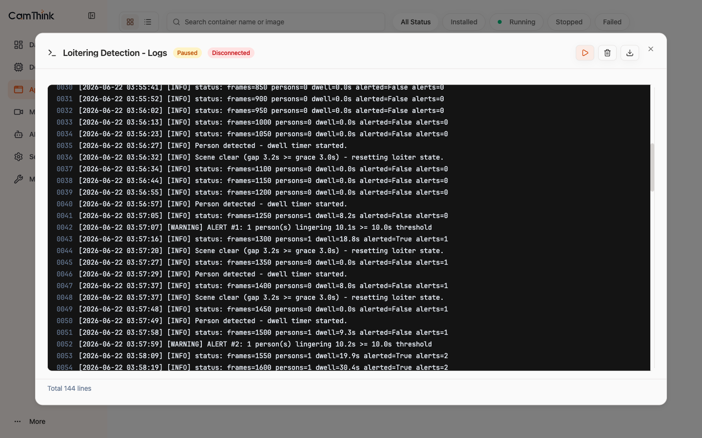Click the Total 144 lines label

69,388
